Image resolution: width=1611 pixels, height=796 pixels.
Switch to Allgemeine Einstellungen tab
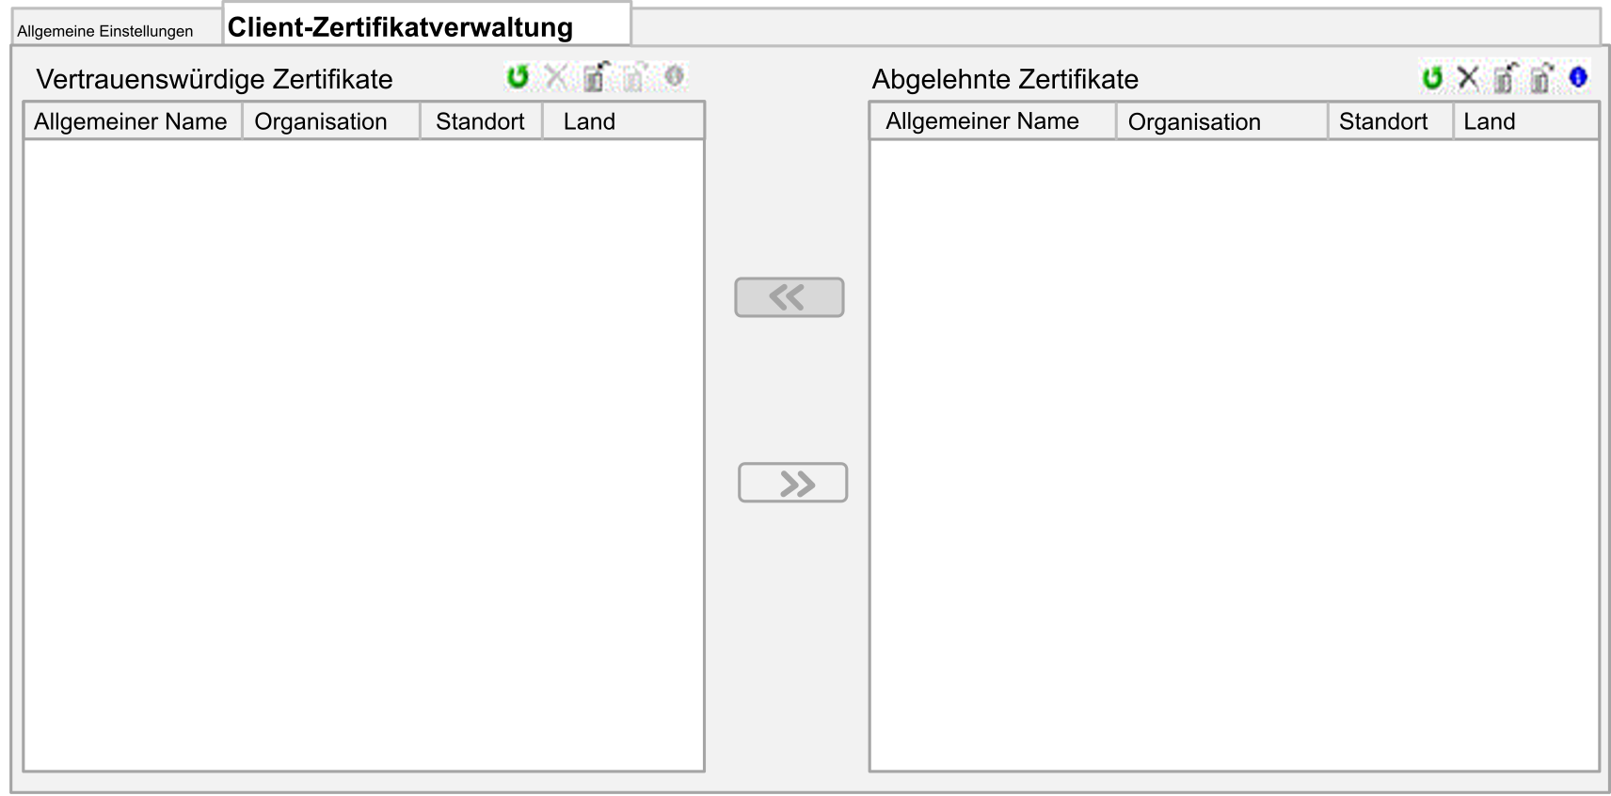point(105,31)
